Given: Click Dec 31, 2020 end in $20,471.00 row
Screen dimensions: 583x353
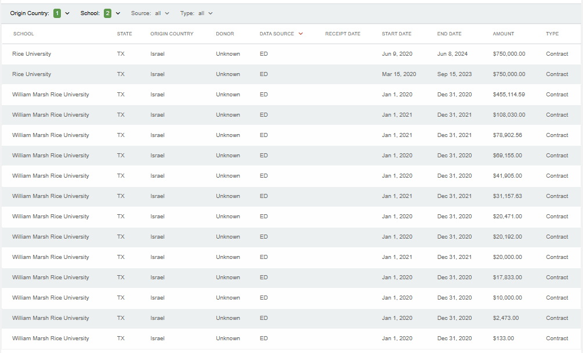Looking at the screenshot, I should [454, 217].
